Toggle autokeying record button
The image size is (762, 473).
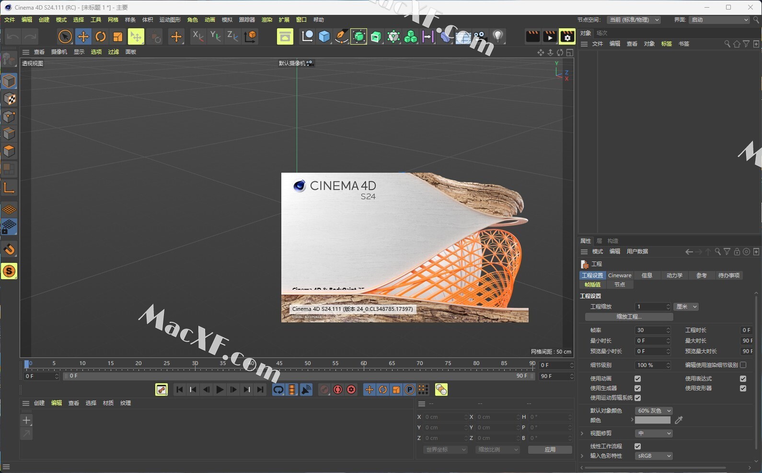coord(338,390)
